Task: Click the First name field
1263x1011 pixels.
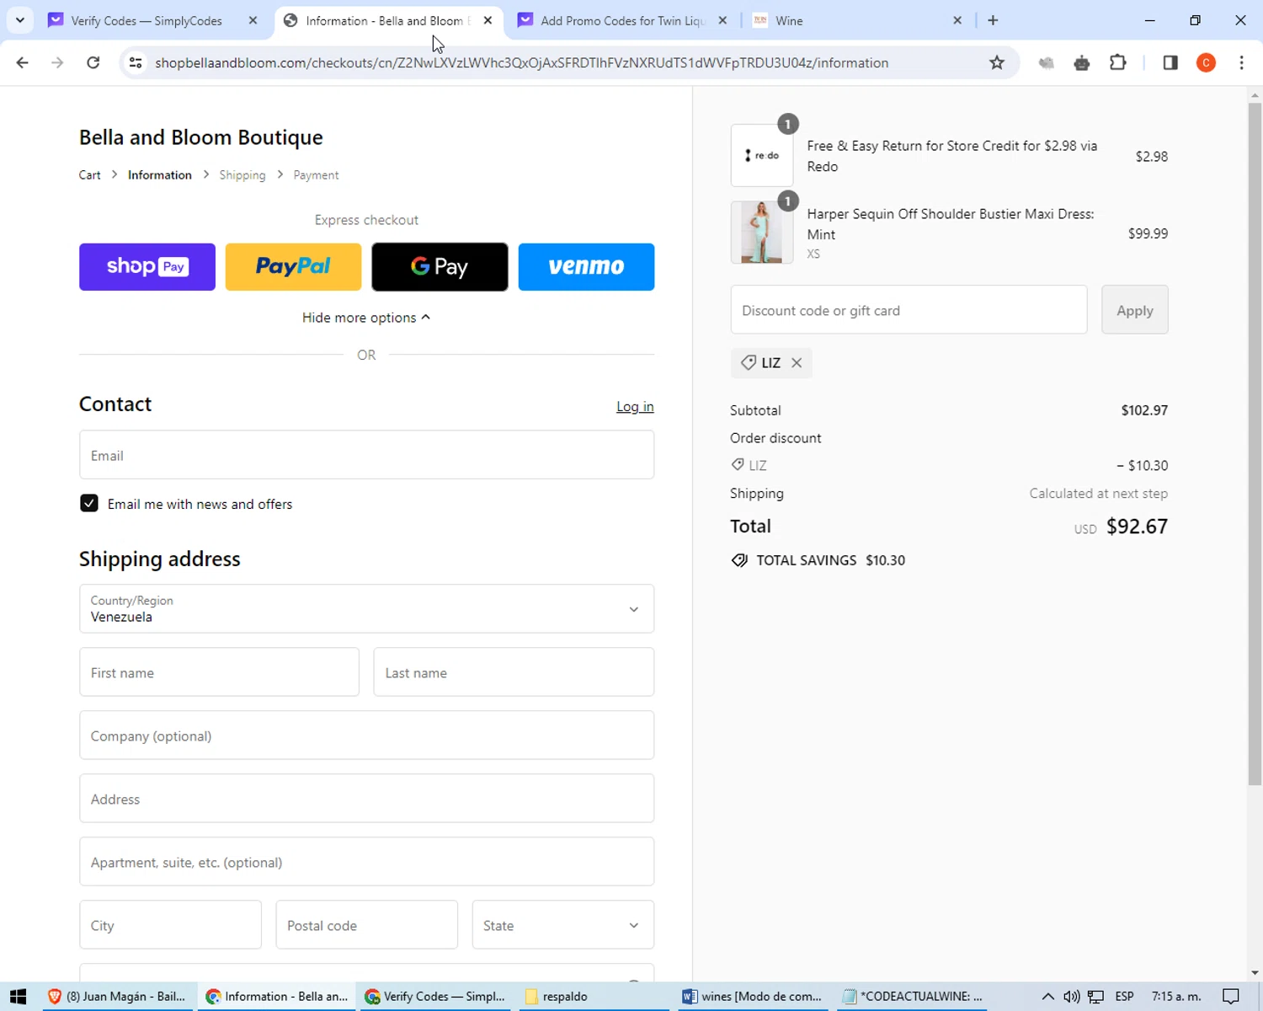Action: tap(219, 672)
